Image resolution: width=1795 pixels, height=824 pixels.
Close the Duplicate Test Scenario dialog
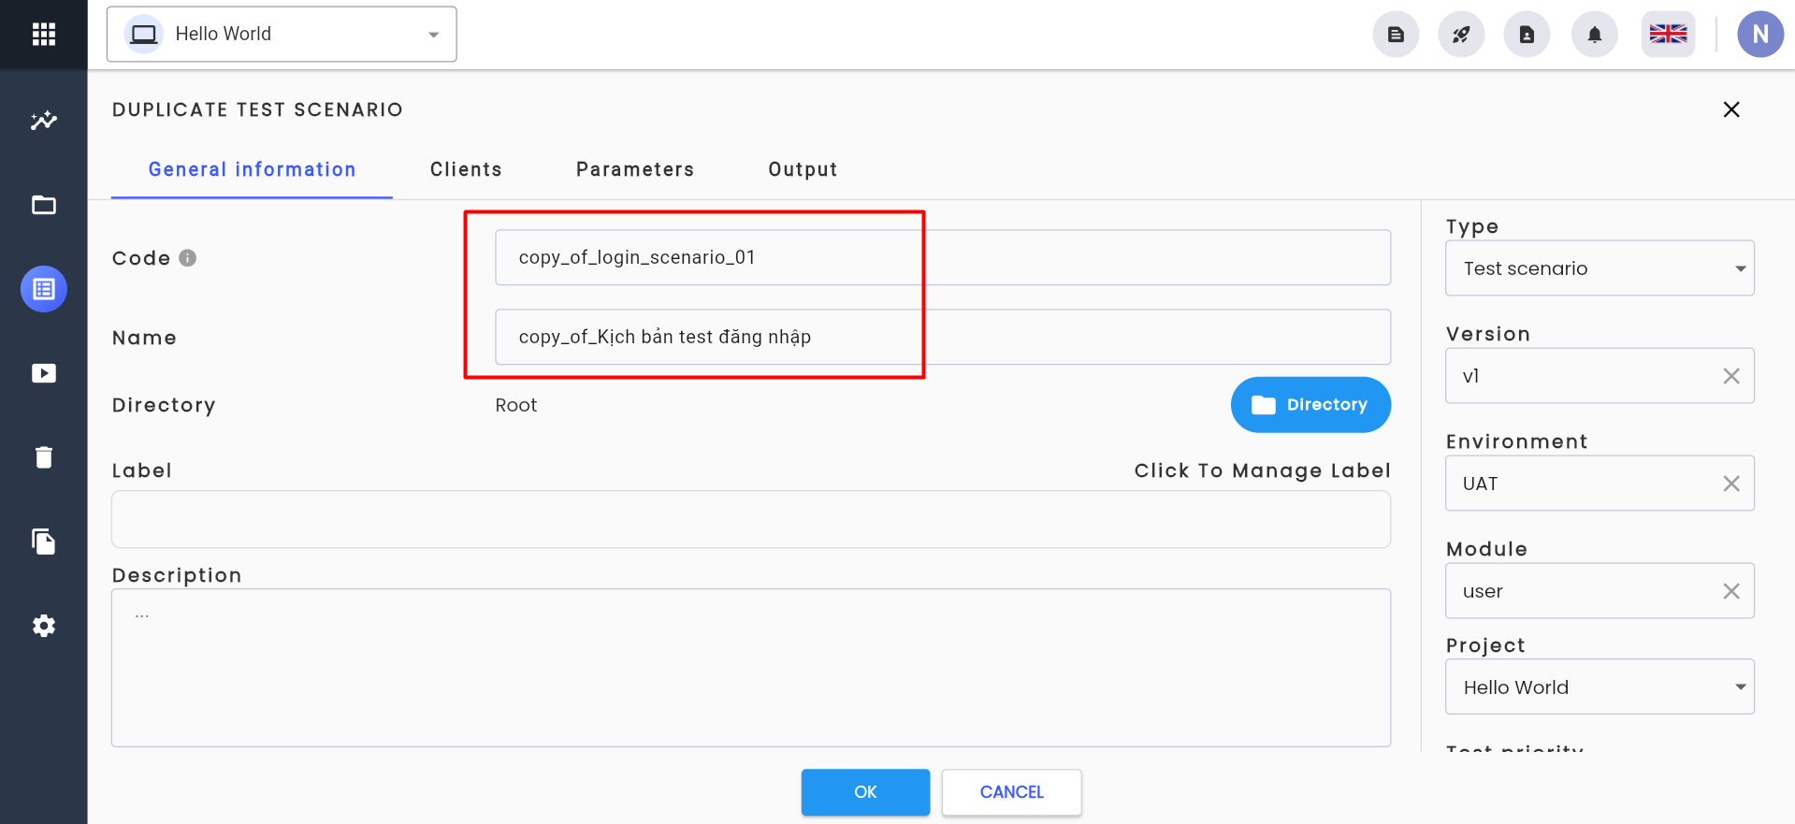coord(1731,109)
